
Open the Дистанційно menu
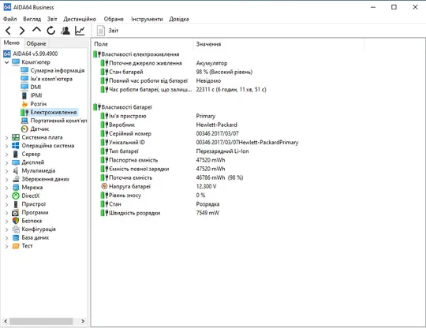(80, 19)
